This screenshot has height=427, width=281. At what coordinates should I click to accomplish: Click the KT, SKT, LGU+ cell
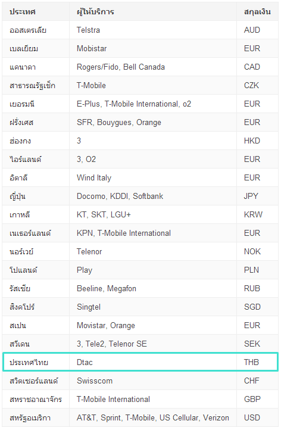[x=153, y=214]
